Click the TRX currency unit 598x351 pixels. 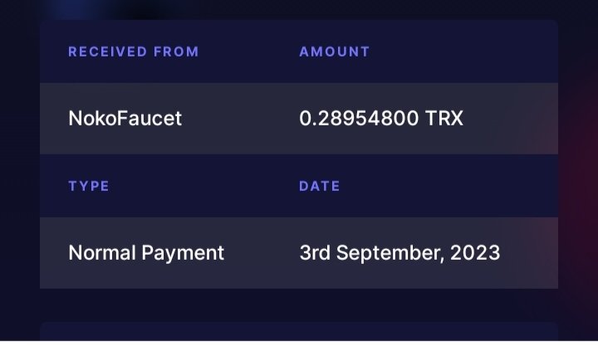coord(444,118)
